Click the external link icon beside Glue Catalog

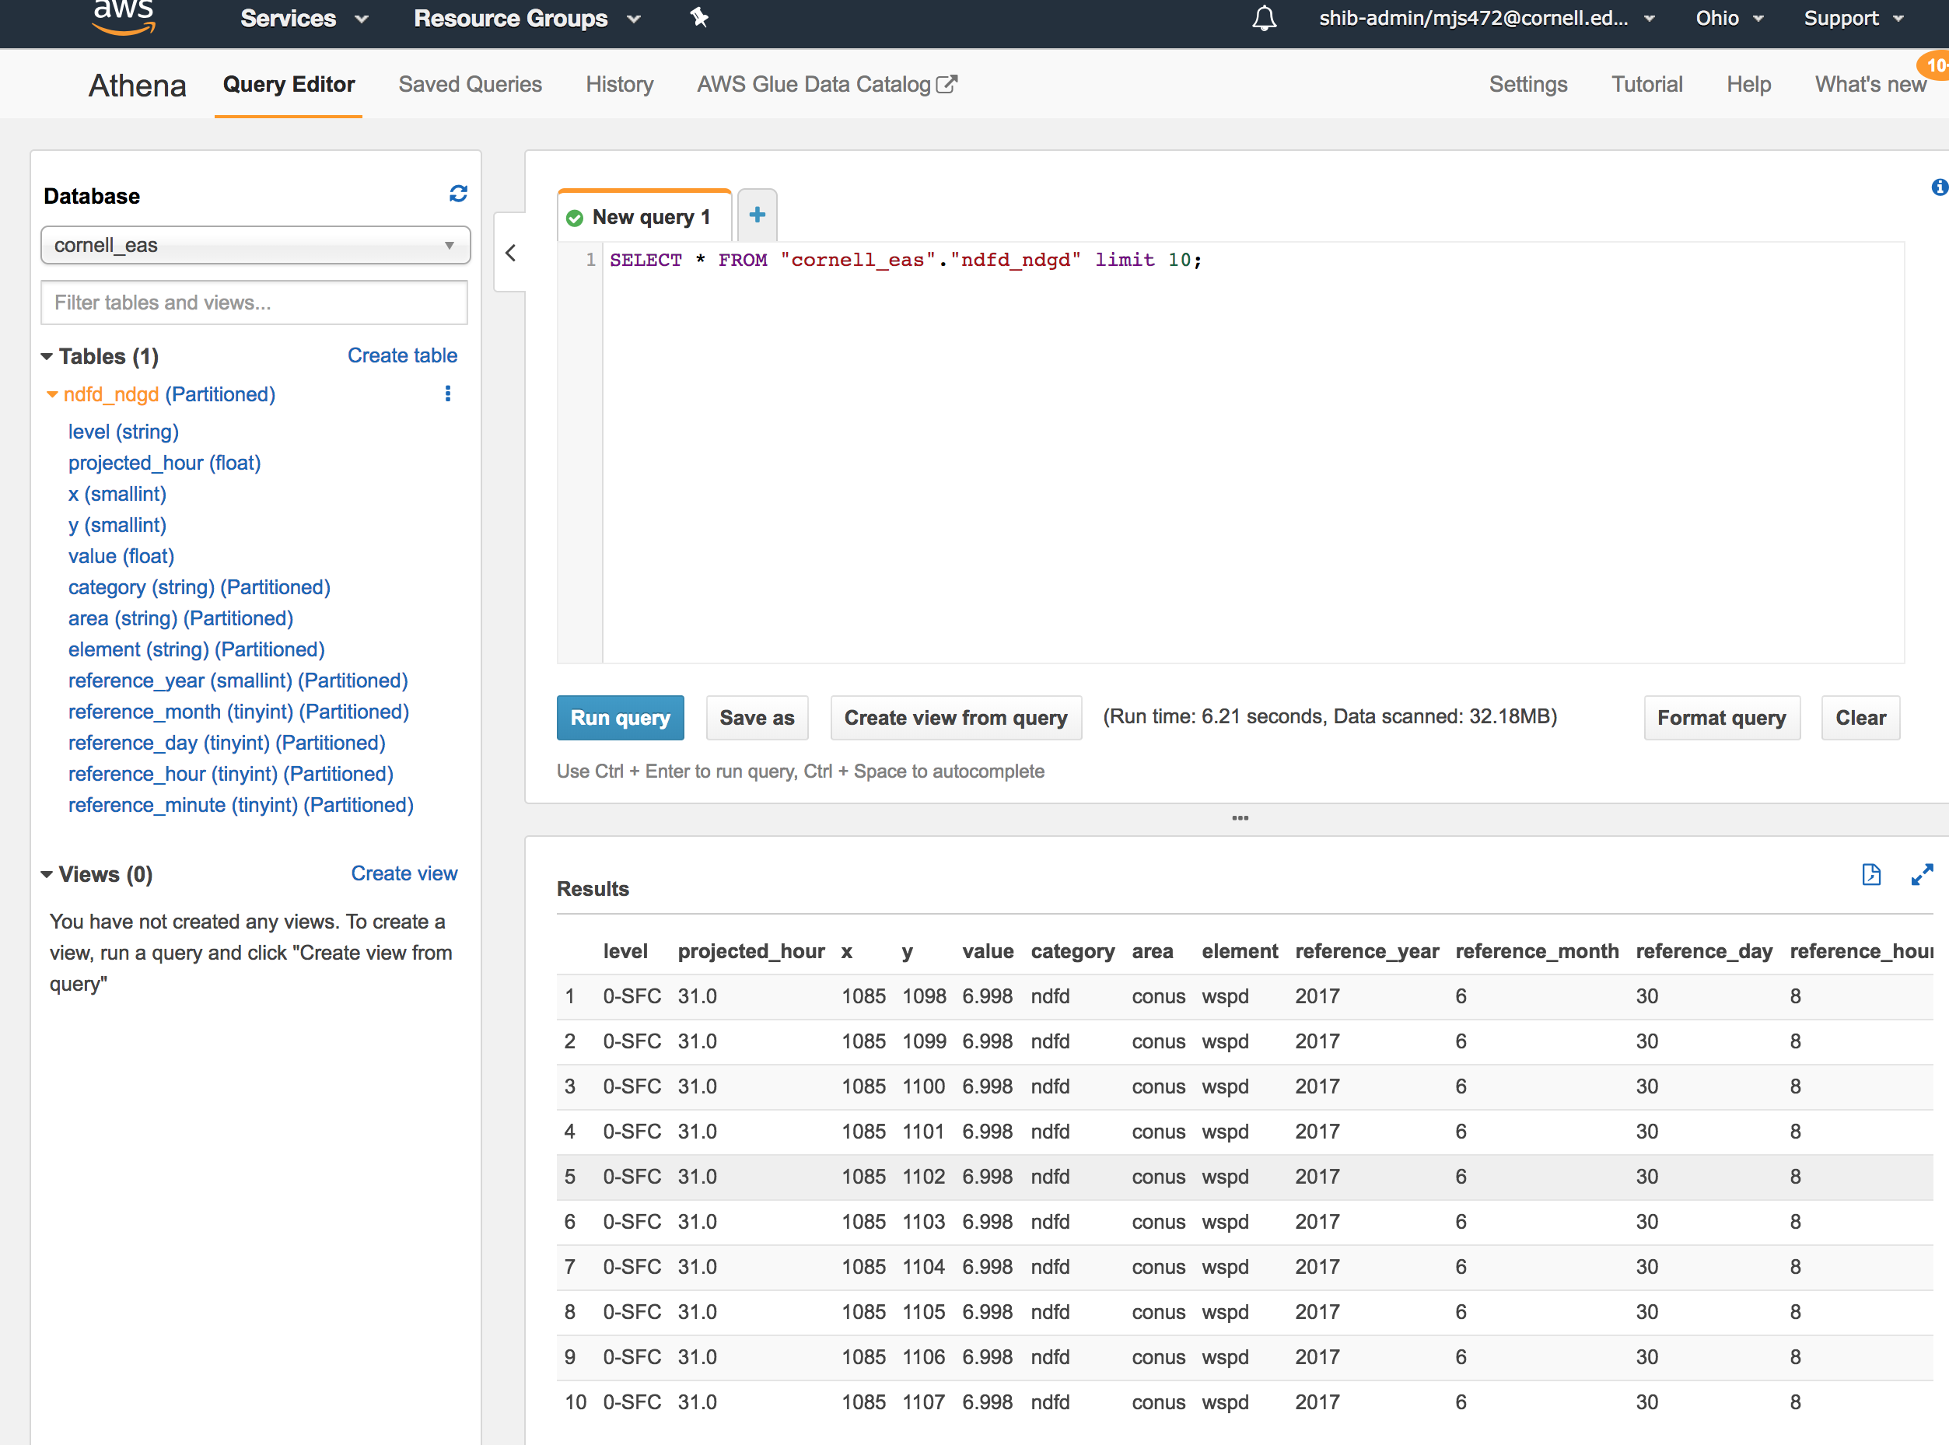tap(947, 84)
